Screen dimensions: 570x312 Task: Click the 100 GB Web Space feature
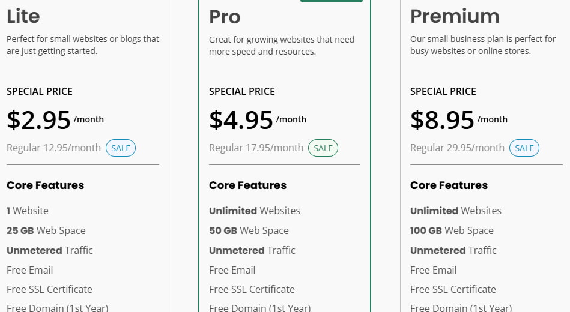click(x=452, y=230)
